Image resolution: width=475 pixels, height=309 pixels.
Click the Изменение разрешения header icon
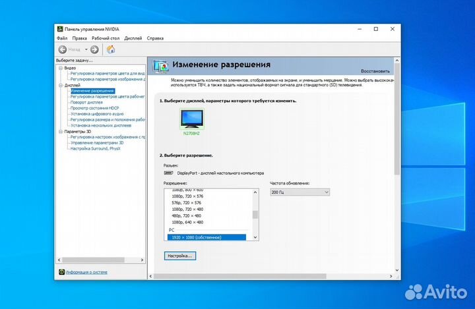[160, 66]
